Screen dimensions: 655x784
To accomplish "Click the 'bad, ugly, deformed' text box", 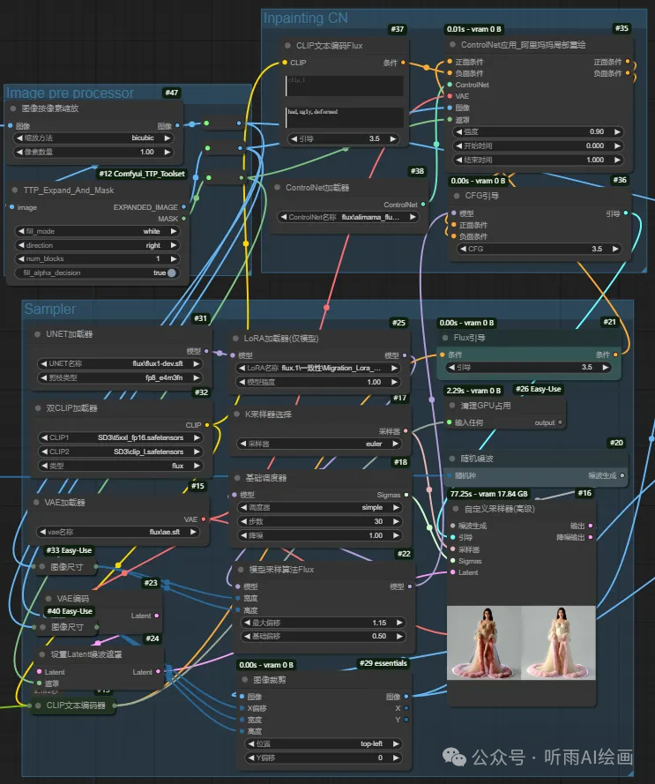I will [x=345, y=117].
